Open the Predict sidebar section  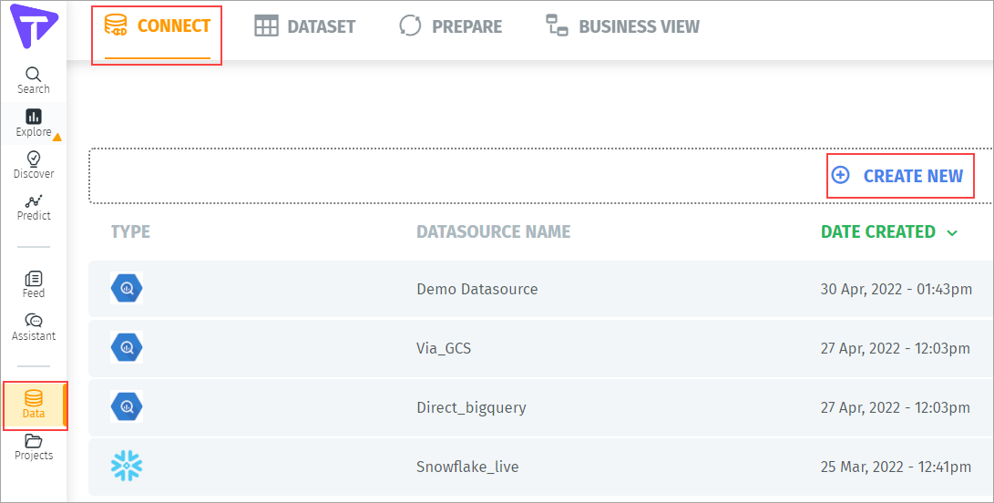[x=34, y=208]
